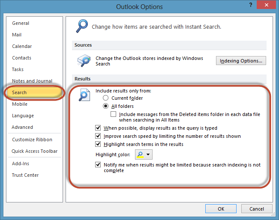
Task: Switch to Contacts options
Action: point(21,58)
